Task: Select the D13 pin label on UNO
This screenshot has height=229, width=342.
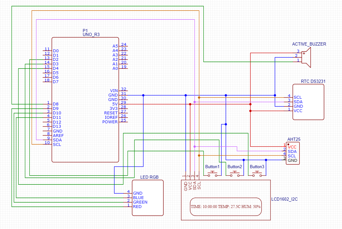Action: (x=57, y=126)
